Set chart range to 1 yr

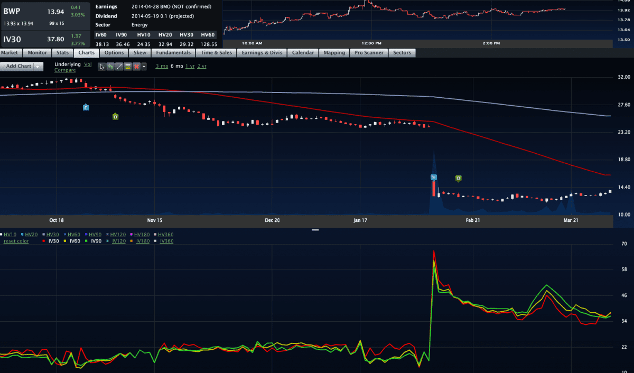pos(190,66)
